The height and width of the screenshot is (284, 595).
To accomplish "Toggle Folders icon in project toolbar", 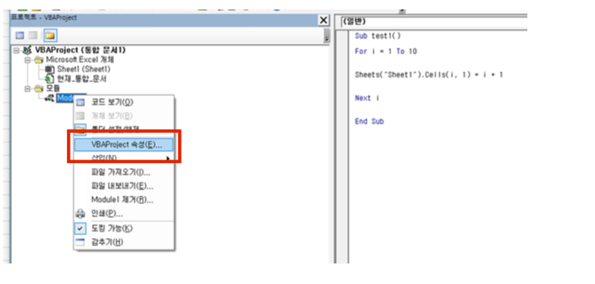I will pos(50,36).
